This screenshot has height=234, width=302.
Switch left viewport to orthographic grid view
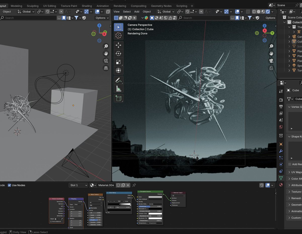[106, 68]
